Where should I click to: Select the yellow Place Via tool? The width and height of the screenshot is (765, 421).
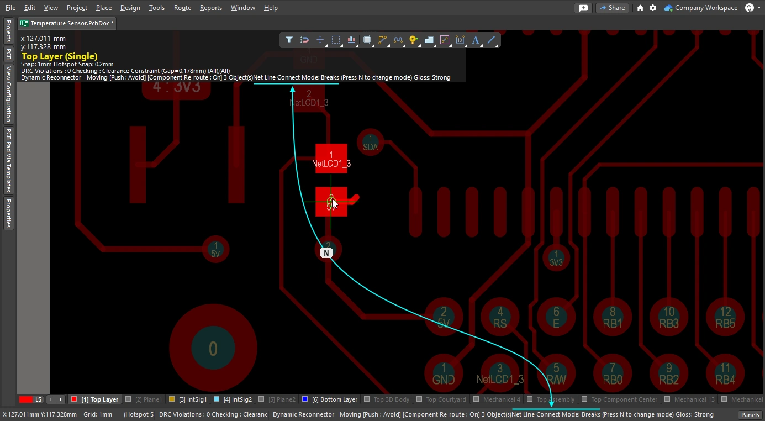pyautogui.click(x=413, y=40)
